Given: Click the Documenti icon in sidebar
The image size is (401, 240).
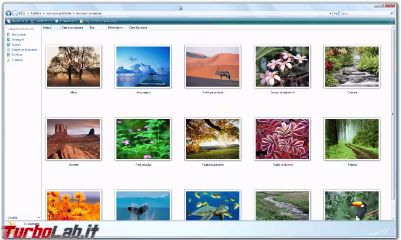Looking at the screenshot, I should (8, 35).
